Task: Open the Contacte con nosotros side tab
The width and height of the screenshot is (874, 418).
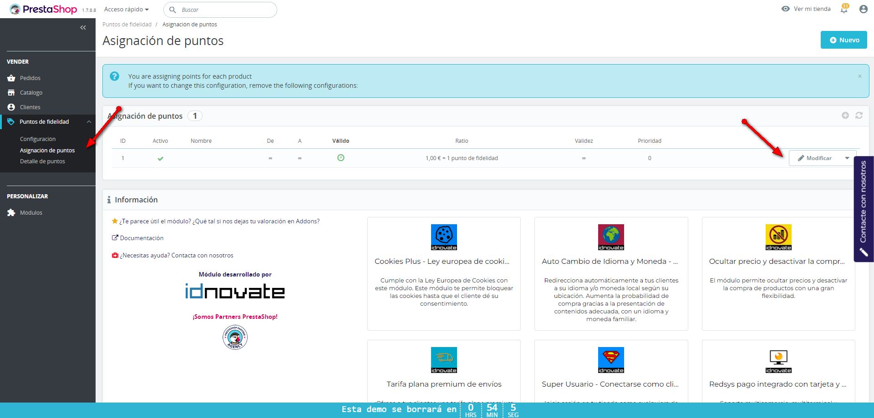Action: coord(864,209)
